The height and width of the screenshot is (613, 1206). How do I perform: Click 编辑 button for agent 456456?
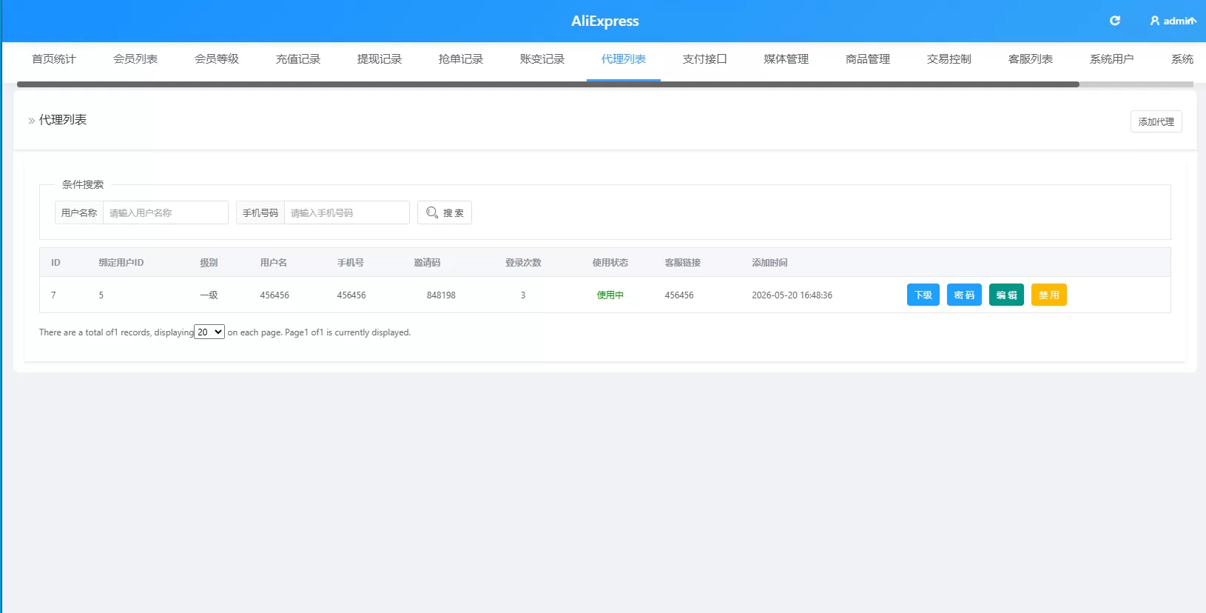click(x=1006, y=295)
